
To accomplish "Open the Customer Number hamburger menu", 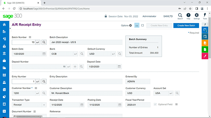I will coord(36,88).
